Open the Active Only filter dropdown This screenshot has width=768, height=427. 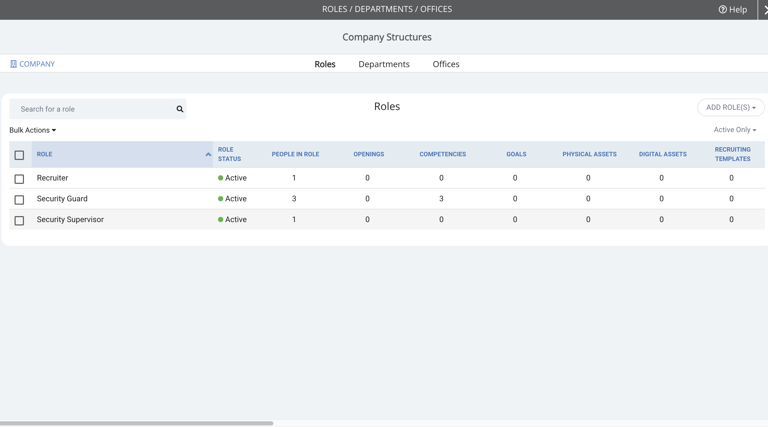tap(735, 130)
